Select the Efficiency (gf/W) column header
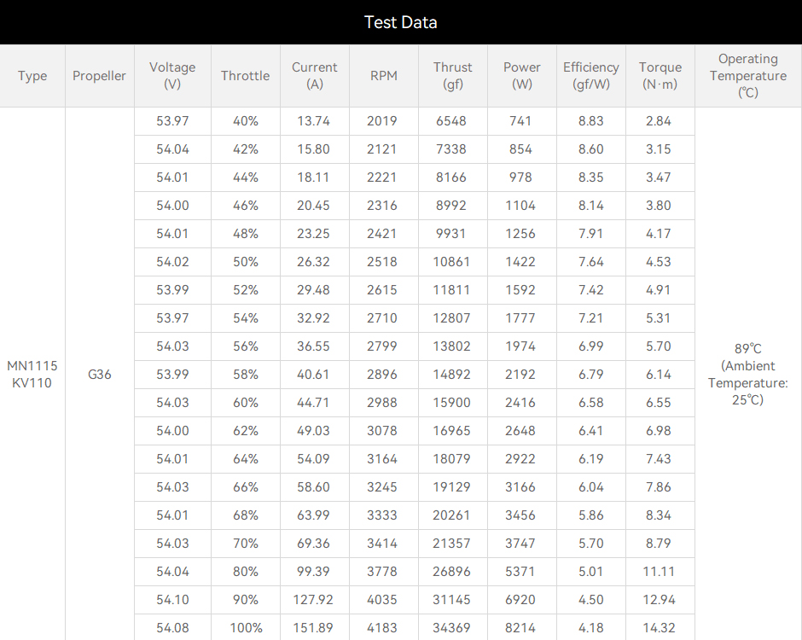802x640 pixels. coord(590,76)
